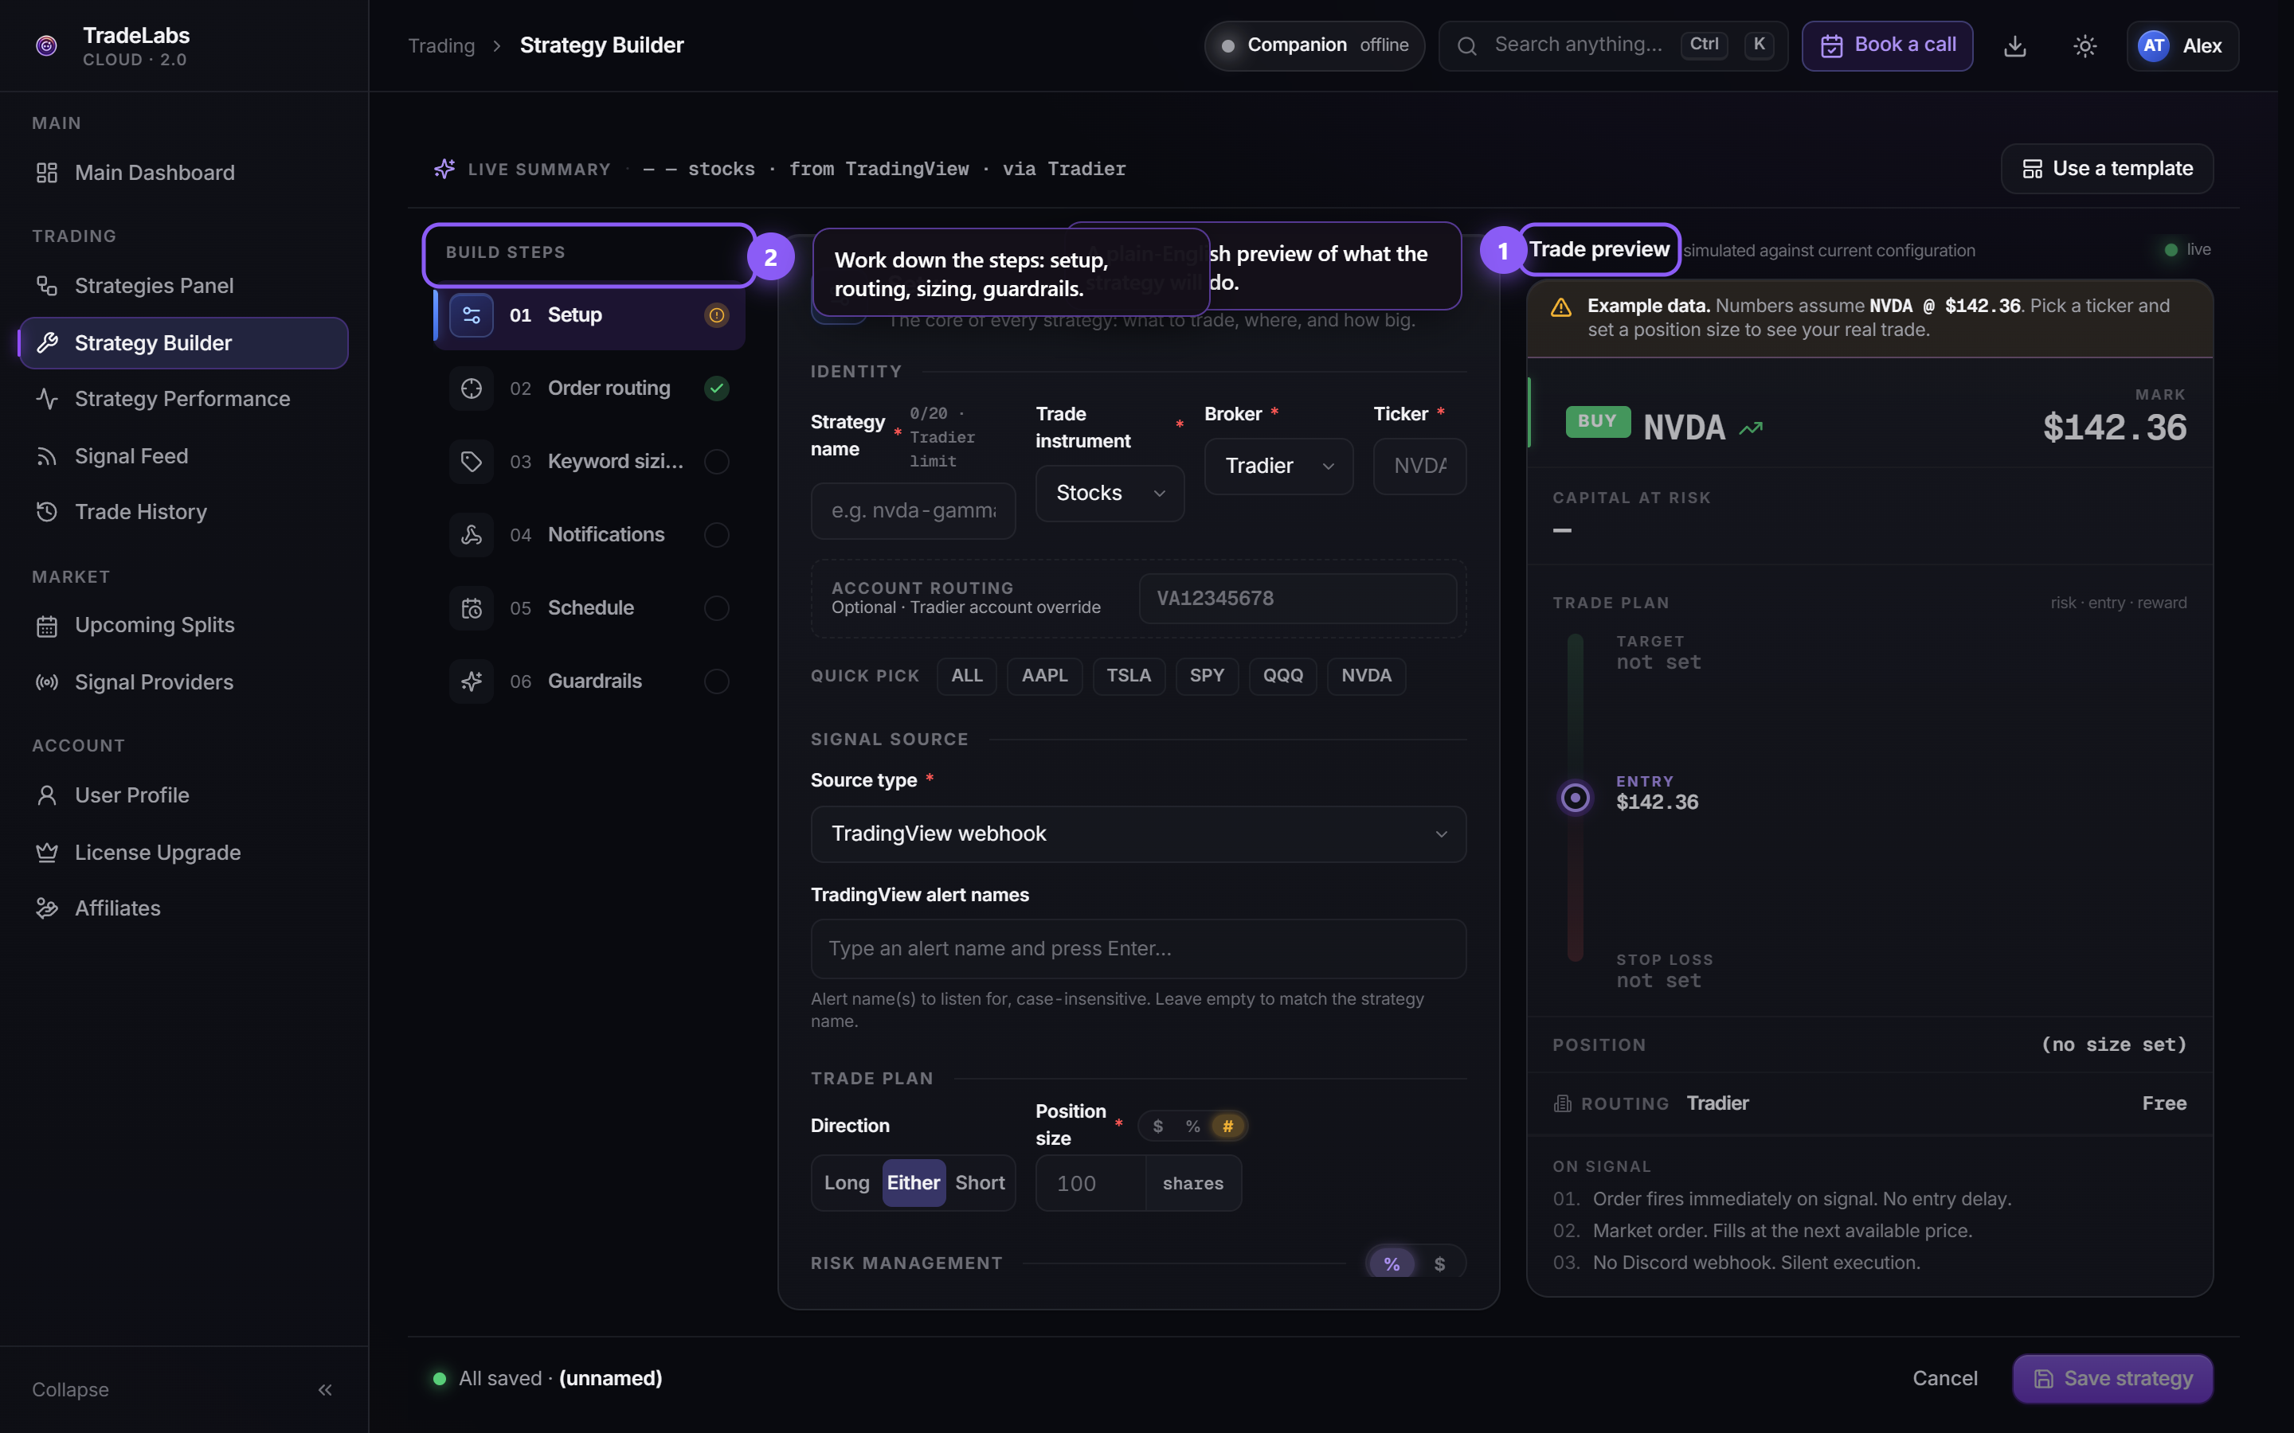Click the Keyword sizing tag icon
Screen dimensions: 2294x1433
471,462
